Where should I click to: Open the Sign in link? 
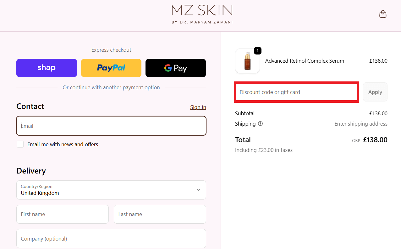tap(198, 107)
